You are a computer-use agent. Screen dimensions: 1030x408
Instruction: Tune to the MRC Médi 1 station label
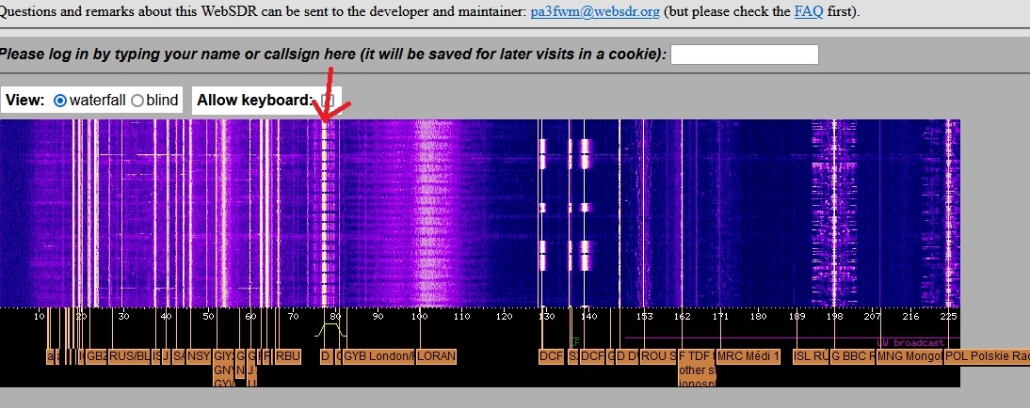pyautogui.click(x=748, y=356)
